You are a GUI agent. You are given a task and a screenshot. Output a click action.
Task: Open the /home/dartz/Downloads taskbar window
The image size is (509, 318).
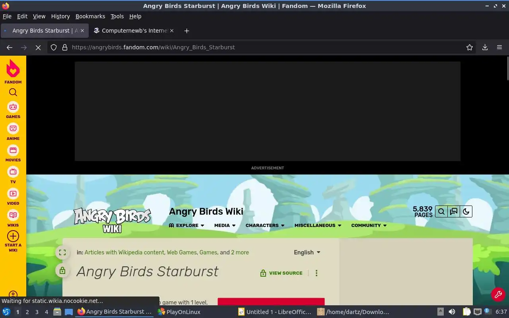[354, 312]
